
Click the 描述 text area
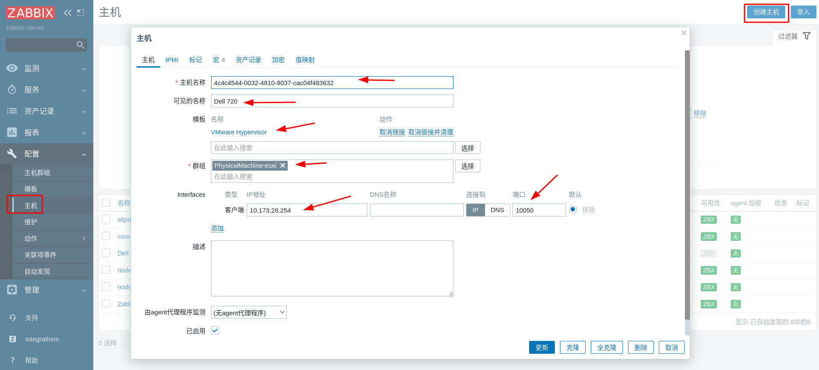[332, 268]
